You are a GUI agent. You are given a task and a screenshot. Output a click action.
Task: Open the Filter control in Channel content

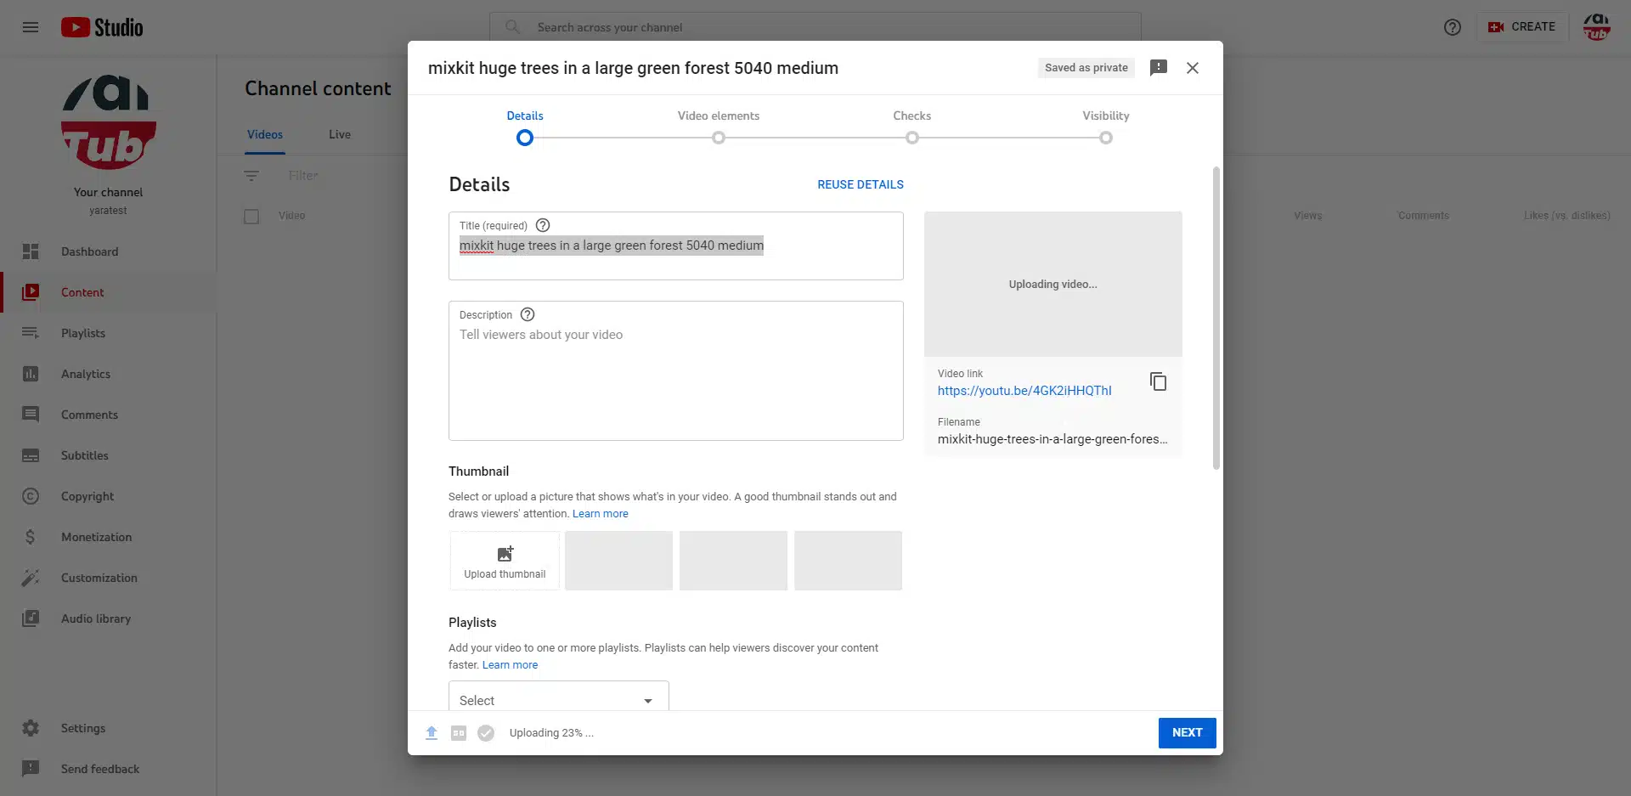302,176
